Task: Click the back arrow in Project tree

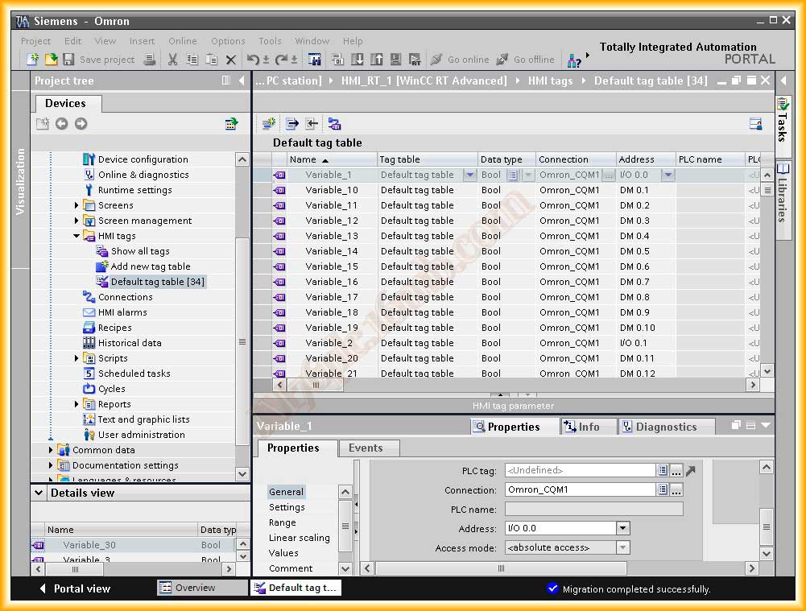Action: coord(62,123)
